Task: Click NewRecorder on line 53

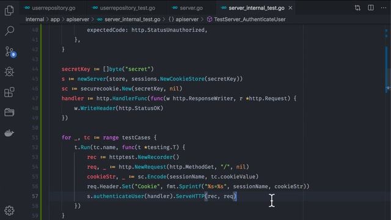Action: coord(155,157)
